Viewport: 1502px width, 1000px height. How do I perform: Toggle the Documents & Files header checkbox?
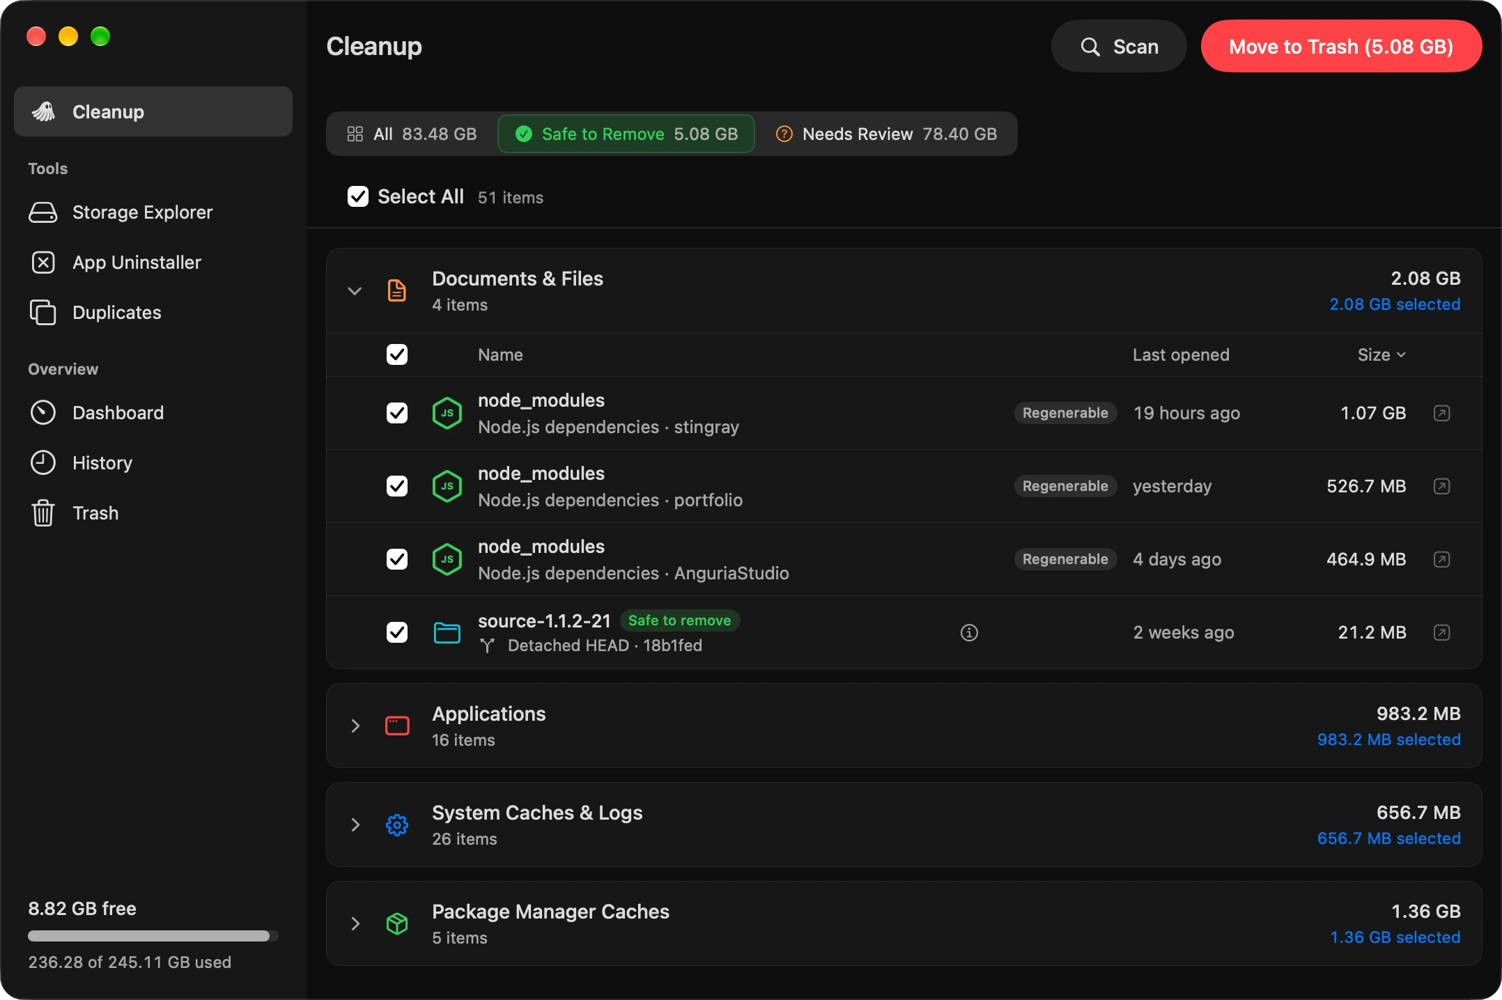[x=397, y=354]
